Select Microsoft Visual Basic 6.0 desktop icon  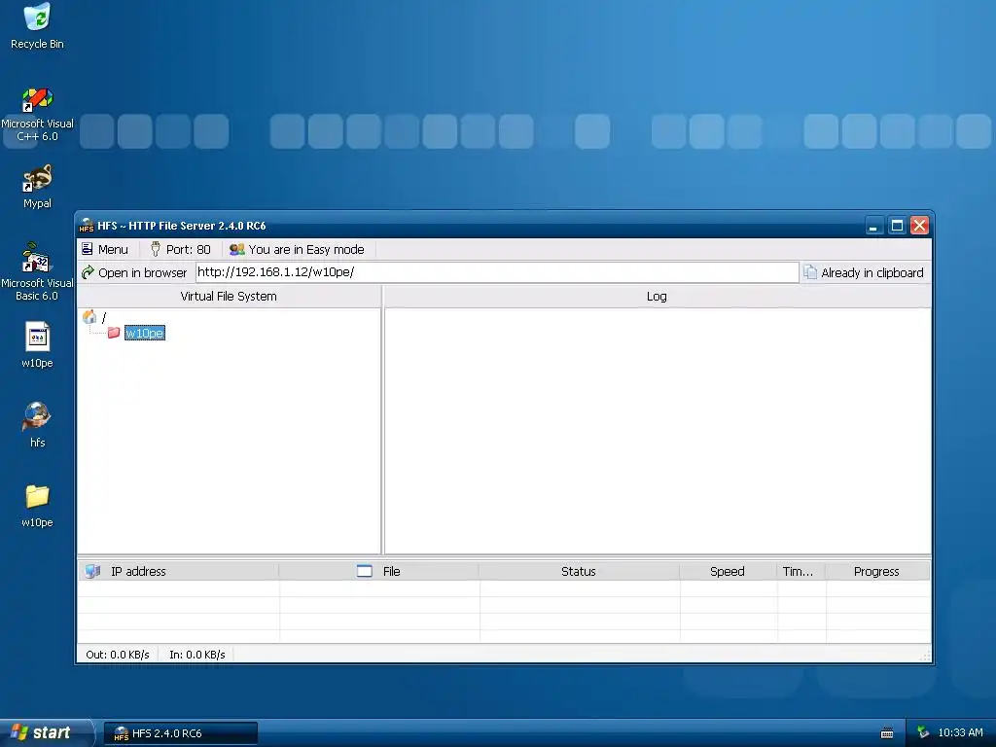coord(37,272)
